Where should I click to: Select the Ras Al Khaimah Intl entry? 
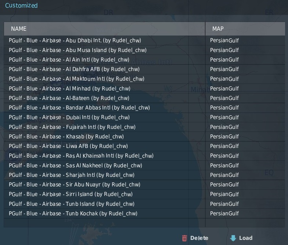point(81,156)
